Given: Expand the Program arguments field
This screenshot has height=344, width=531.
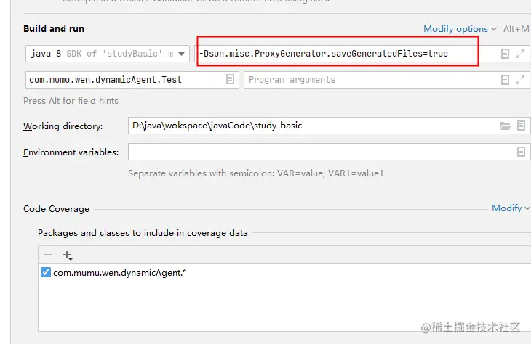Looking at the screenshot, I should pos(520,80).
